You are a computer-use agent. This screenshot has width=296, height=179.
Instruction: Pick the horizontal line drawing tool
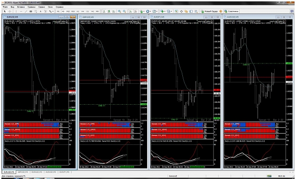(x=21, y=11)
